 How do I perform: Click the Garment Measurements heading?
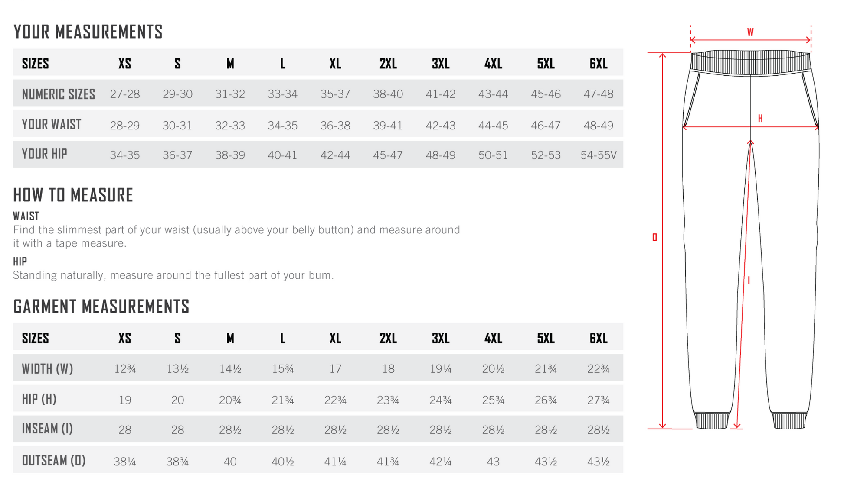(x=101, y=307)
